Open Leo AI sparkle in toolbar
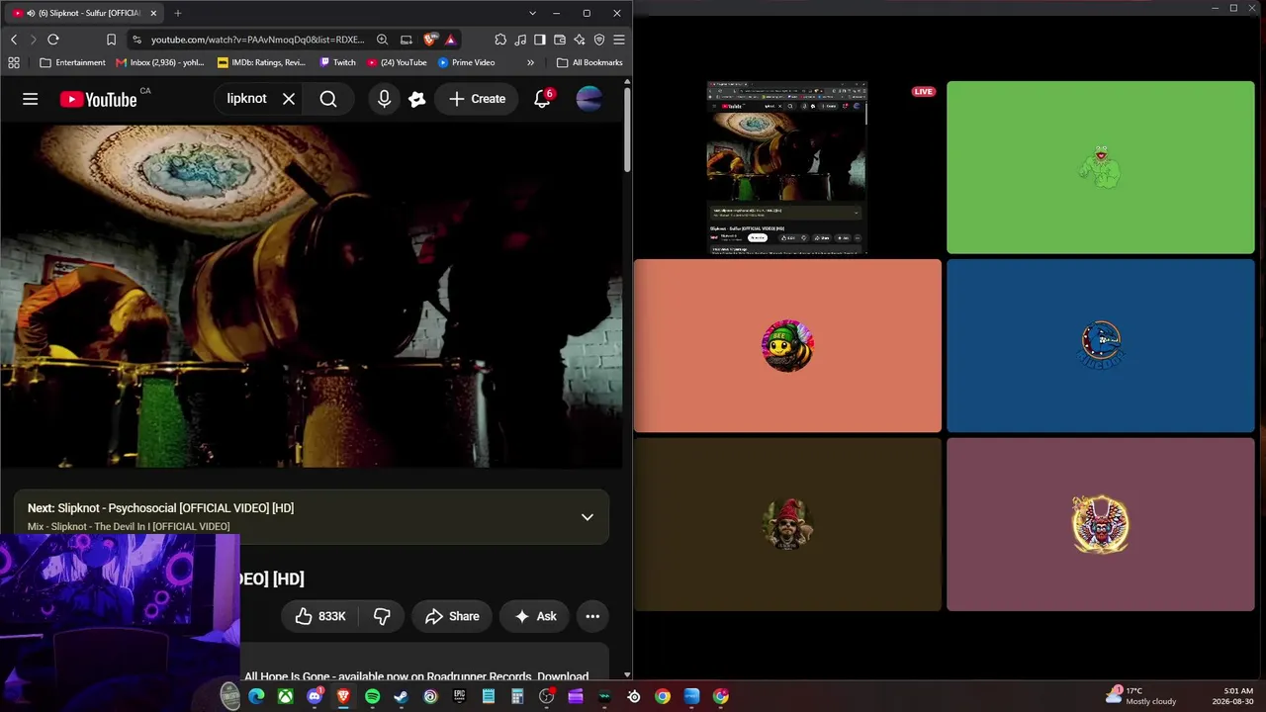The image size is (1266, 712). (x=580, y=40)
